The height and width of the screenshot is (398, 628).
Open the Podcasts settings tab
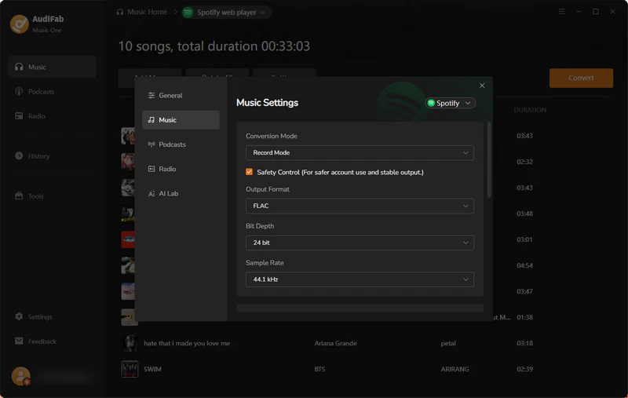(181, 144)
